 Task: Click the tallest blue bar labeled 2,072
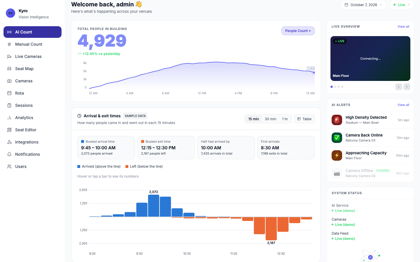[154, 206]
